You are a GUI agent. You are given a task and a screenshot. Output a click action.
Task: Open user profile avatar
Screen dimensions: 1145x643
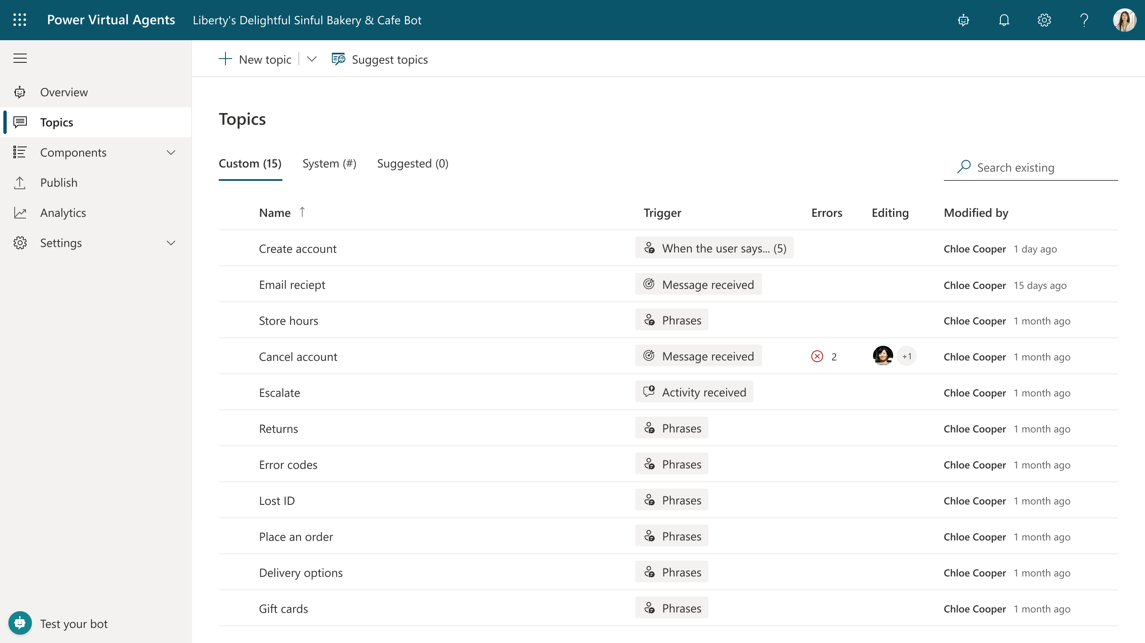(1124, 20)
